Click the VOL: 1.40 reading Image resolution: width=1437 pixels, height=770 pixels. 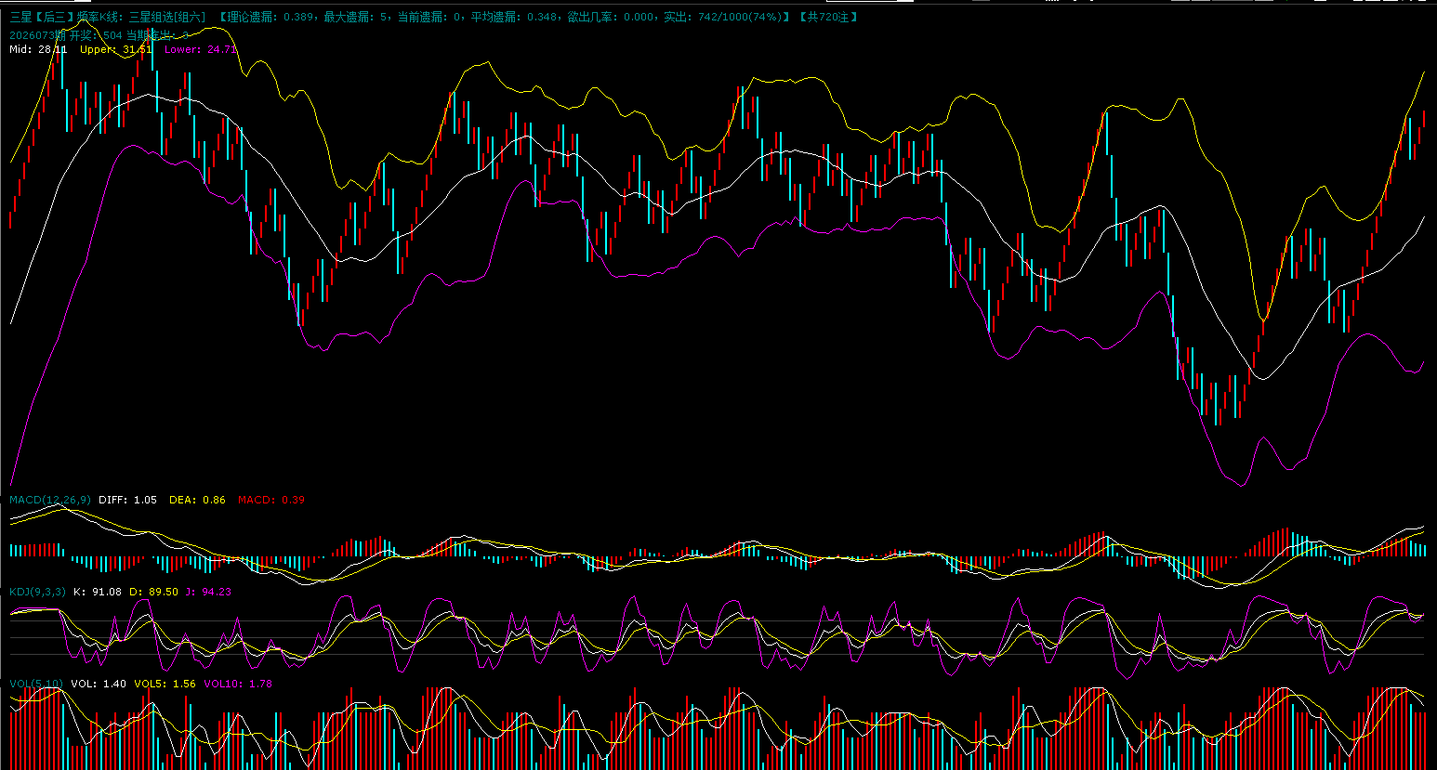pos(99,684)
